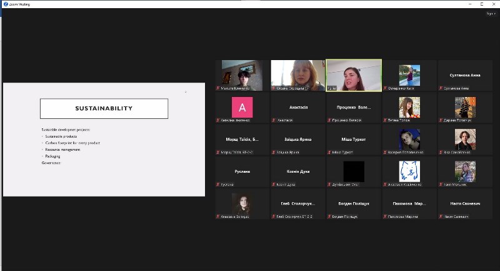
Task: Select Пахомова Мар... participant tile
Action: pos(409,203)
